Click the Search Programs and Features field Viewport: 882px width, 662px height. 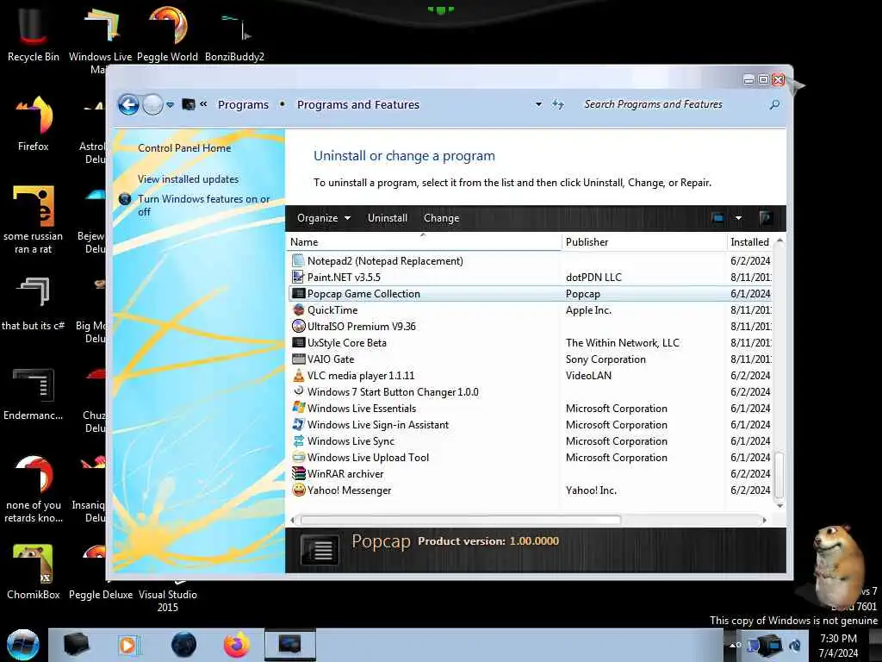(x=672, y=104)
